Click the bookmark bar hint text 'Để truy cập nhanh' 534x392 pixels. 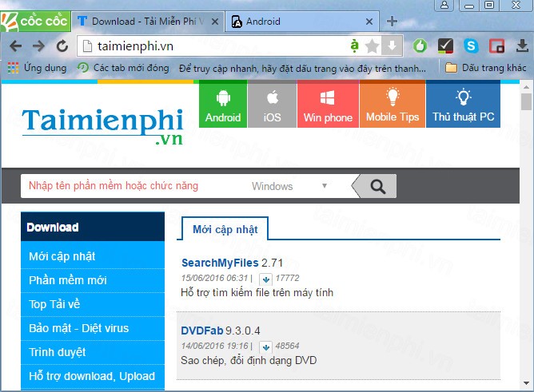302,69
